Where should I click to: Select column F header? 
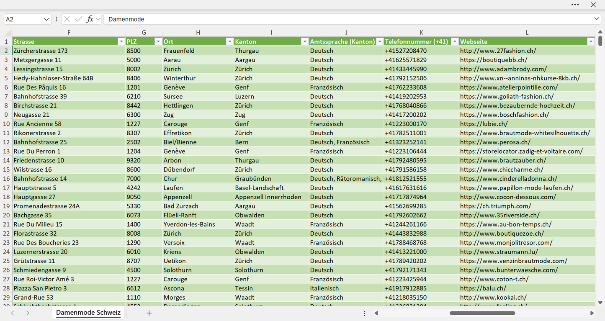click(69, 33)
